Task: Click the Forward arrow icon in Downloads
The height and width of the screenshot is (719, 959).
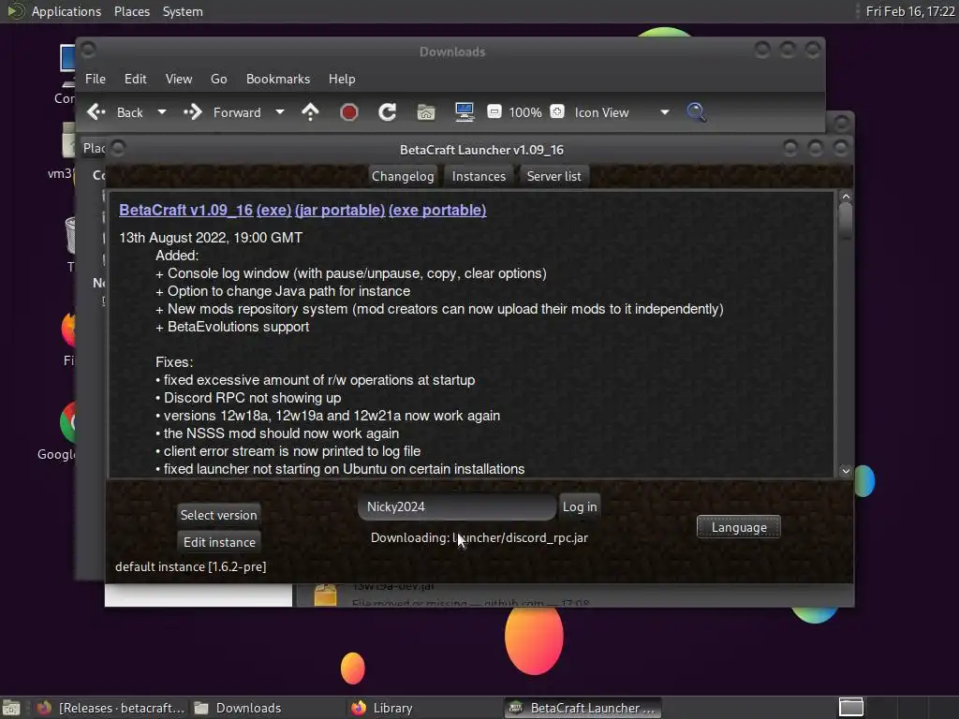Action: pos(193,112)
